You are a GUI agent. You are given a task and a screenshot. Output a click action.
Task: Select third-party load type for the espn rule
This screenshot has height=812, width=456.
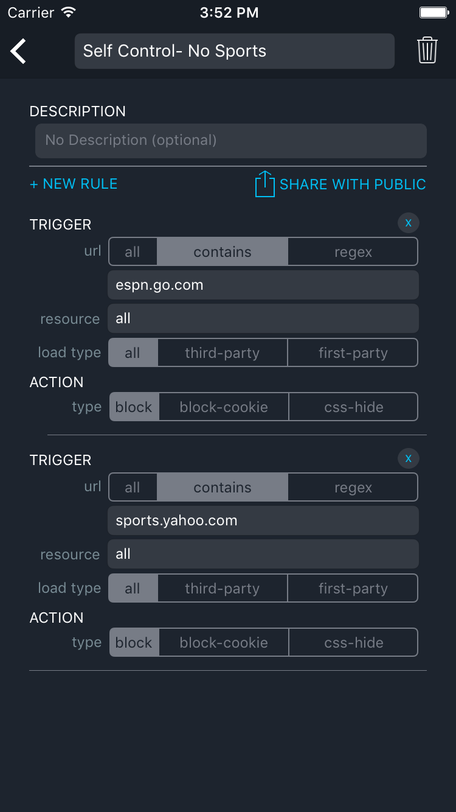(x=223, y=353)
